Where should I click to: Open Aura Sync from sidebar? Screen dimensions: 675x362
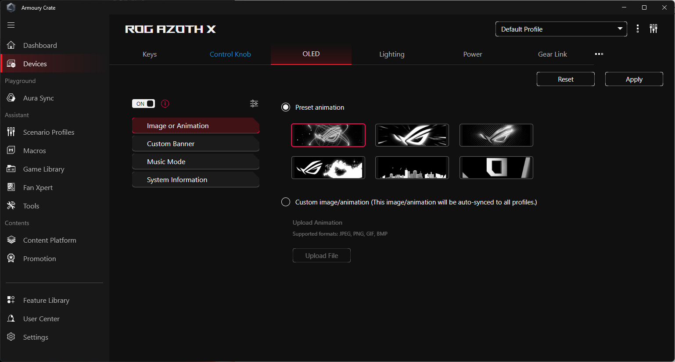pyautogui.click(x=38, y=98)
